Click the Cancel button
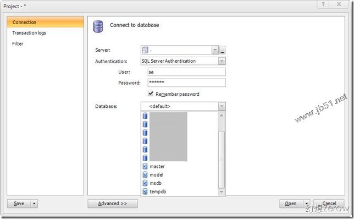Screen dimensions: 354x219 329,204
